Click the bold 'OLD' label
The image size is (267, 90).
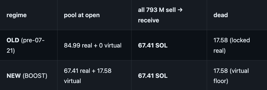13,40
